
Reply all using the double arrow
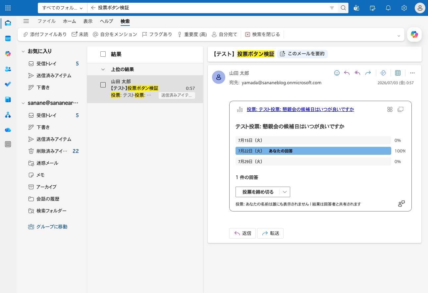click(357, 73)
